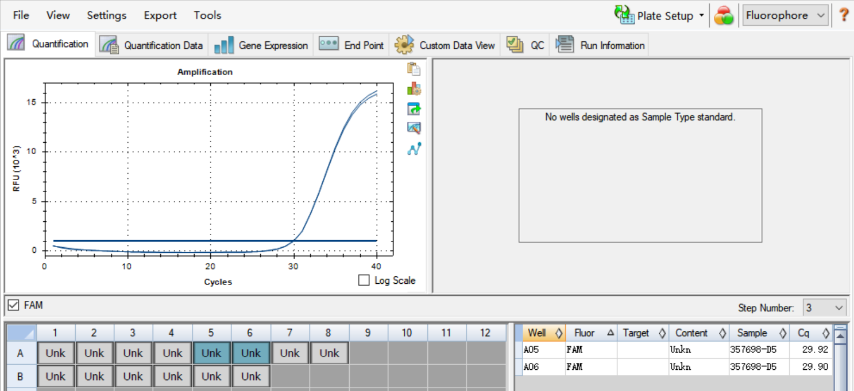The width and height of the screenshot is (854, 391).
Task: Select well B6 Unk
Action: click(x=250, y=377)
